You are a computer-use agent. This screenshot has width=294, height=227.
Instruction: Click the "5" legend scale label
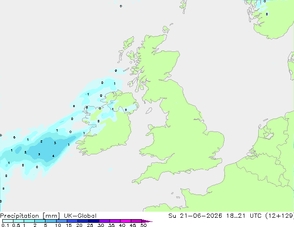pos(45,225)
